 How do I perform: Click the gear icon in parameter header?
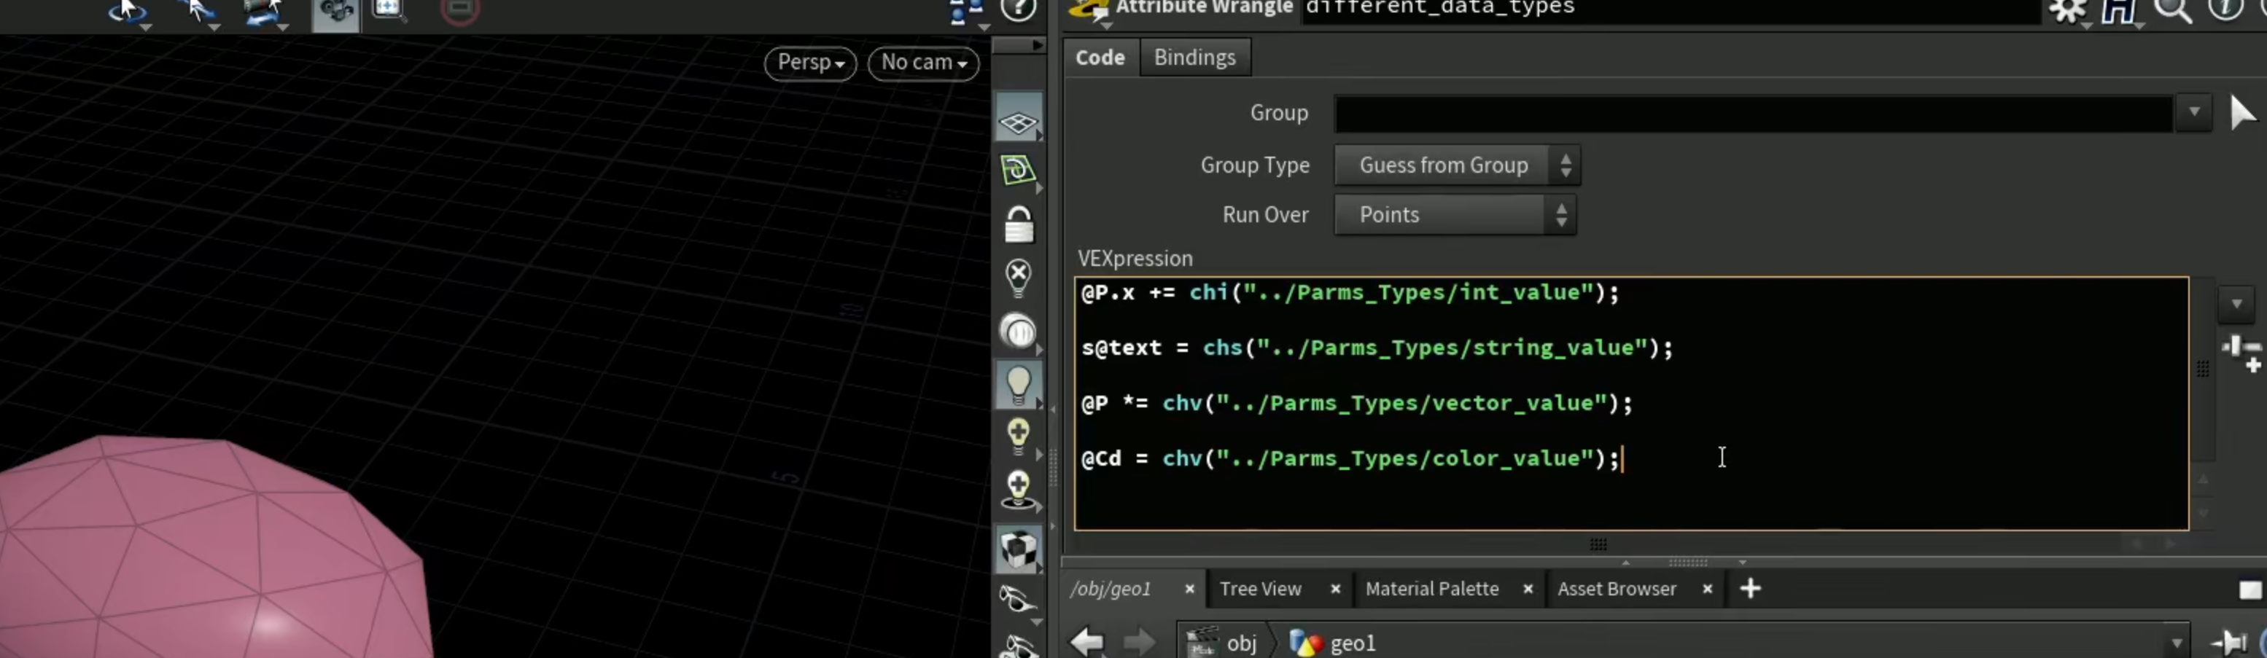pyautogui.click(x=2068, y=10)
